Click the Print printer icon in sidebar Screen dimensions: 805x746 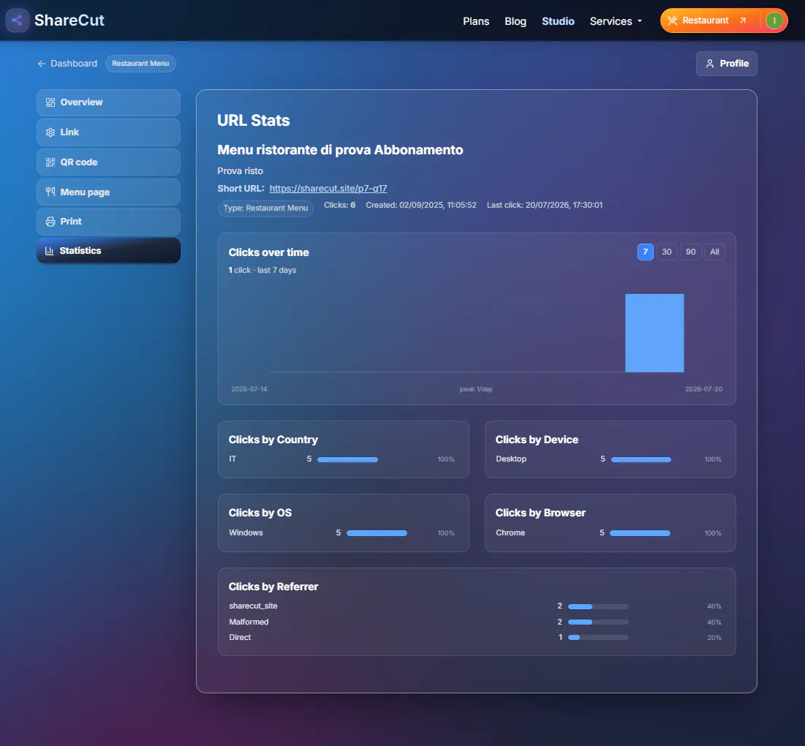pyautogui.click(x=50, y=222)
